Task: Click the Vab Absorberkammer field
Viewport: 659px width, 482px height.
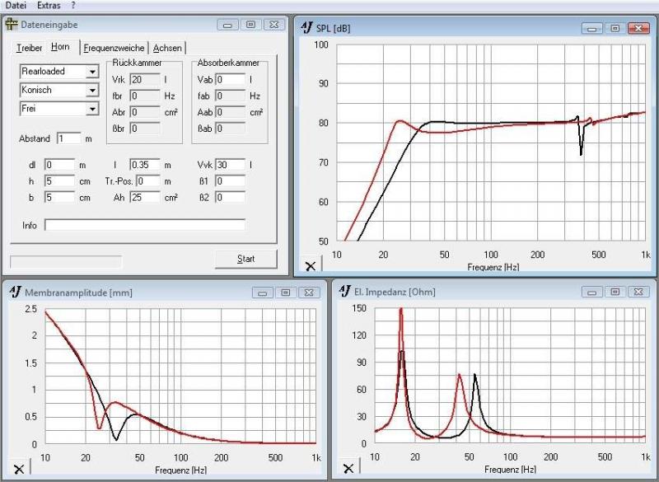Action: point(231,79)
